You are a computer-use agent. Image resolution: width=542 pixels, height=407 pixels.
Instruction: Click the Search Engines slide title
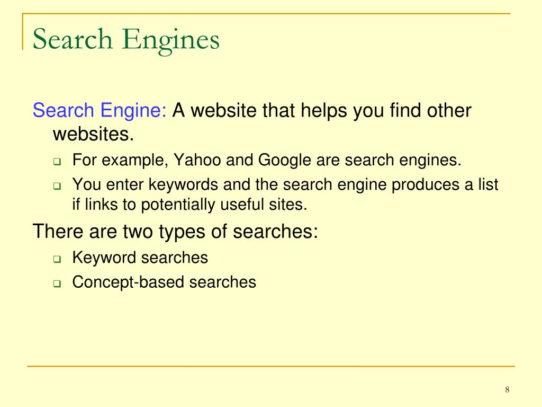pos(126,40)
